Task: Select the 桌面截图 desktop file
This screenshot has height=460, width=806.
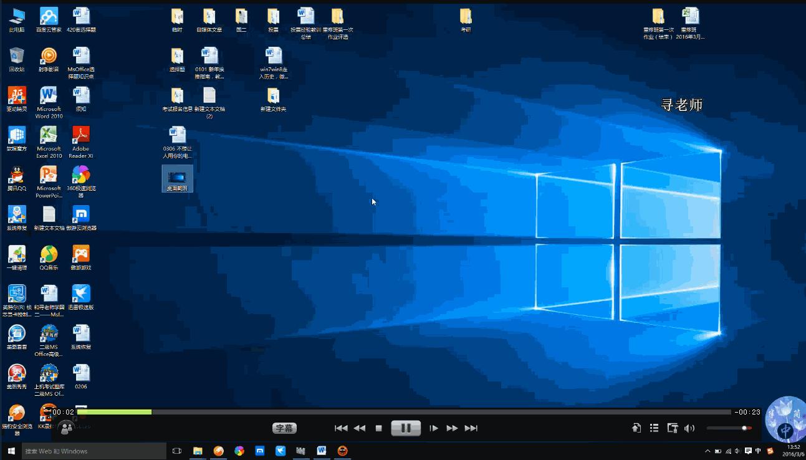Action: click(177, 178)
